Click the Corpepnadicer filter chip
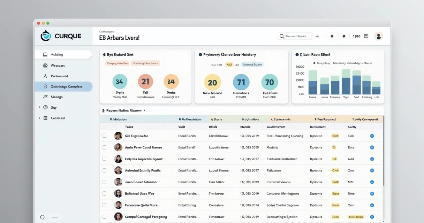The height and width of the screenshot is (223, 424). (x=118, y=63)
